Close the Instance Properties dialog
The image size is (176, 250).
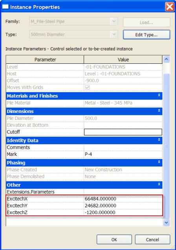[169, 7]
